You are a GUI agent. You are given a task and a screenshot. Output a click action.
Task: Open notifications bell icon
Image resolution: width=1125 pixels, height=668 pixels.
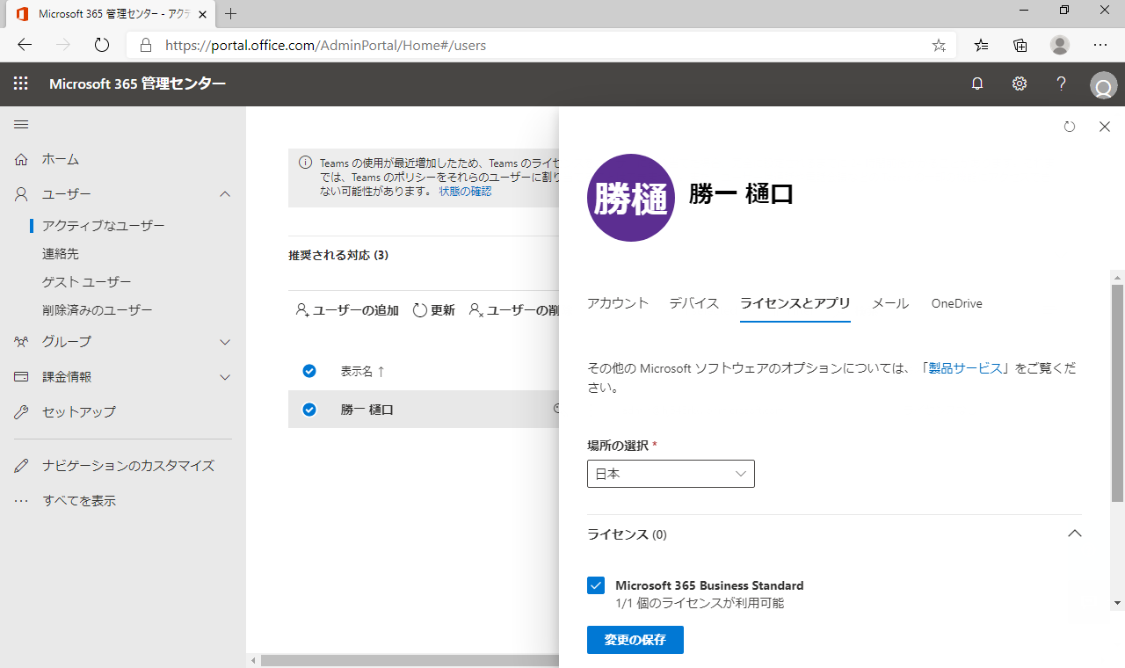[976, 83]
